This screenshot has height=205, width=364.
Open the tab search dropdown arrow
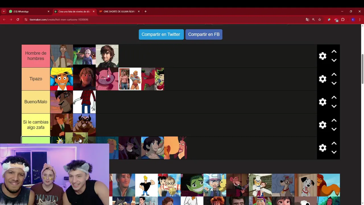[x=4, y=11]
